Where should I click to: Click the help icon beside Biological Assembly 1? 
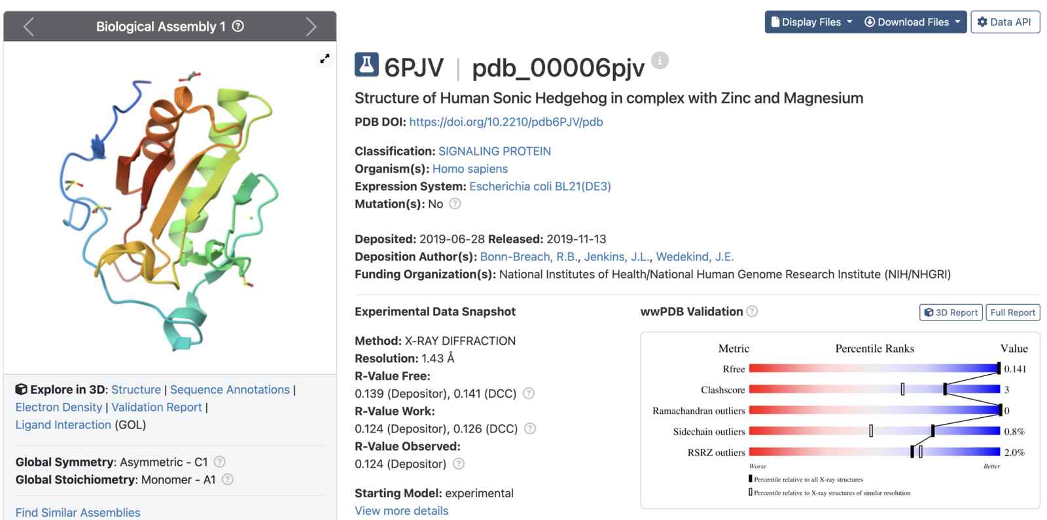[x=238, y=26]
